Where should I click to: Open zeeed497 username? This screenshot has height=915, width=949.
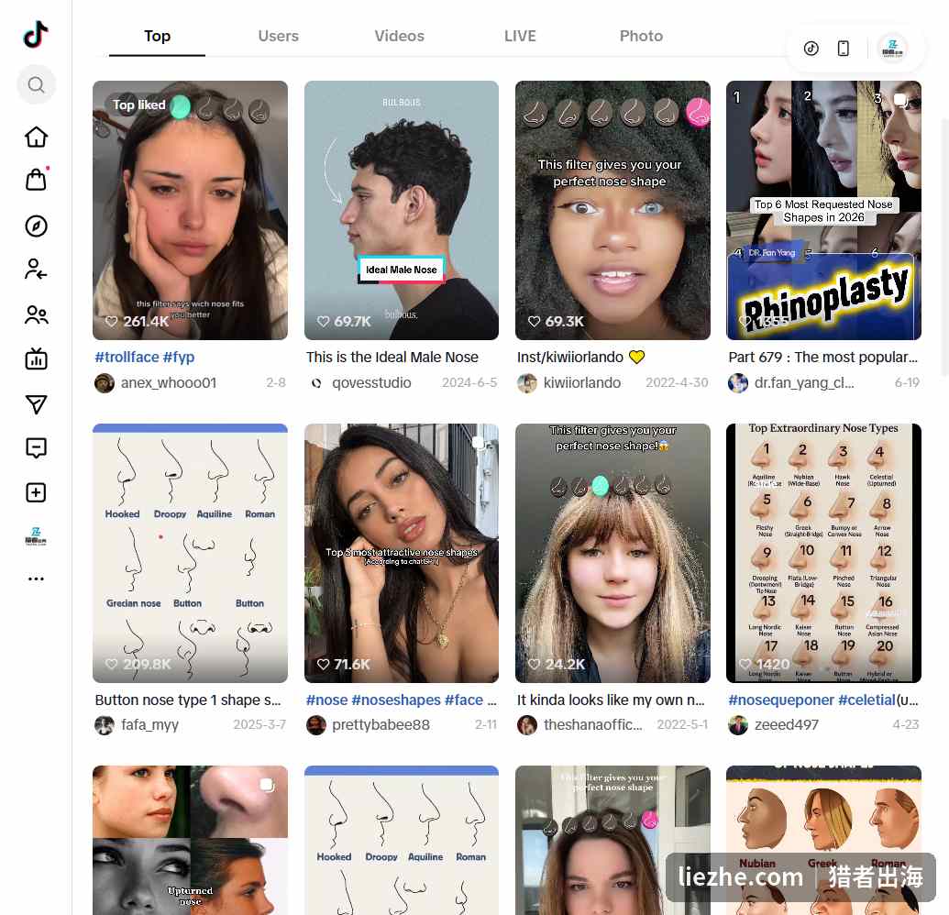(786, 725)
